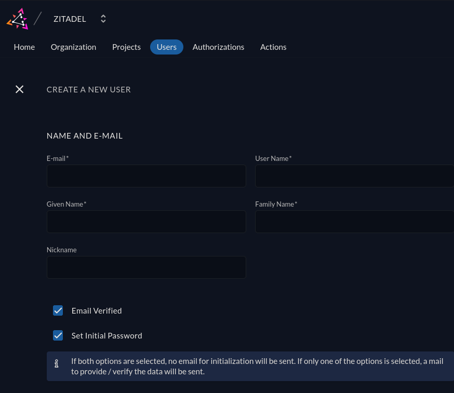Open the Organization tab
This screenshot has height=393, width=454.
click(73, 47)
